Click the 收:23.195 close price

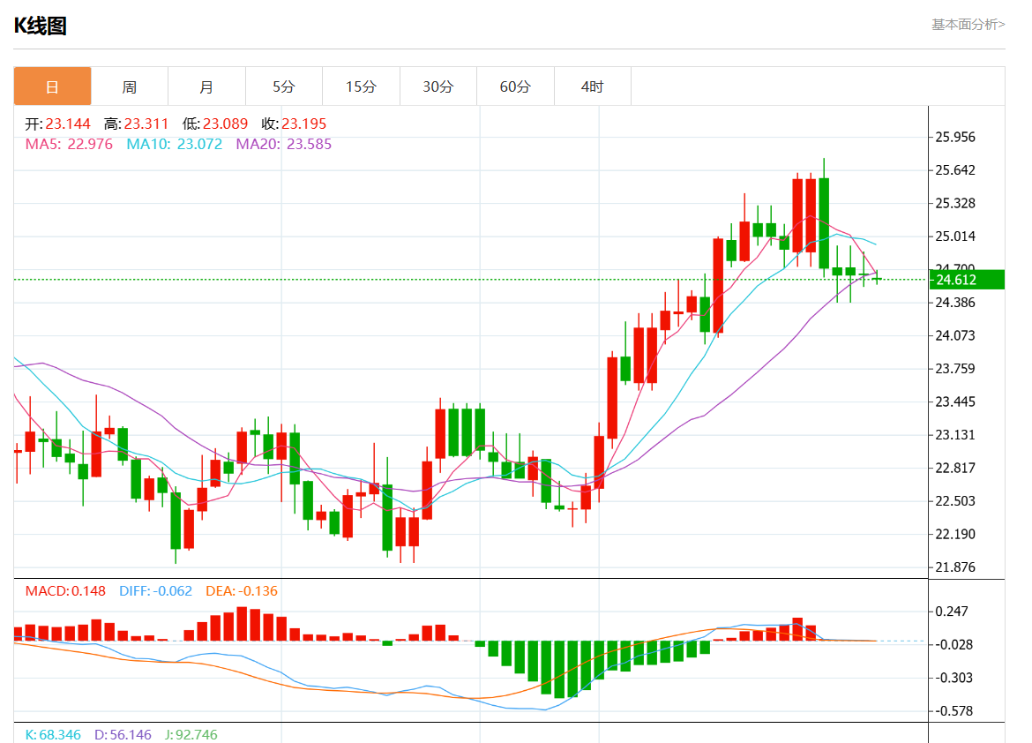coord(294,124)
